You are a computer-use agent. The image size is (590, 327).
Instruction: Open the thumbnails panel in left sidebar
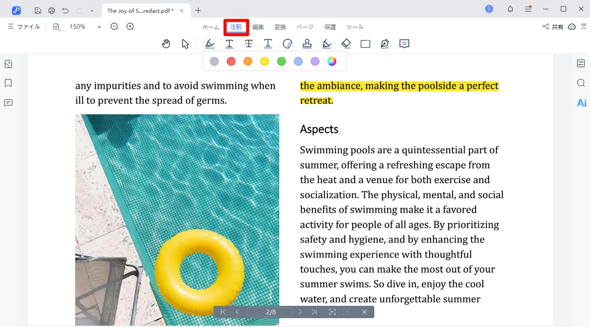[x=8, y=64]
